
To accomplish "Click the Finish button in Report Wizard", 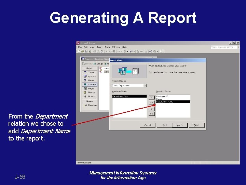I will pos(196,125).
